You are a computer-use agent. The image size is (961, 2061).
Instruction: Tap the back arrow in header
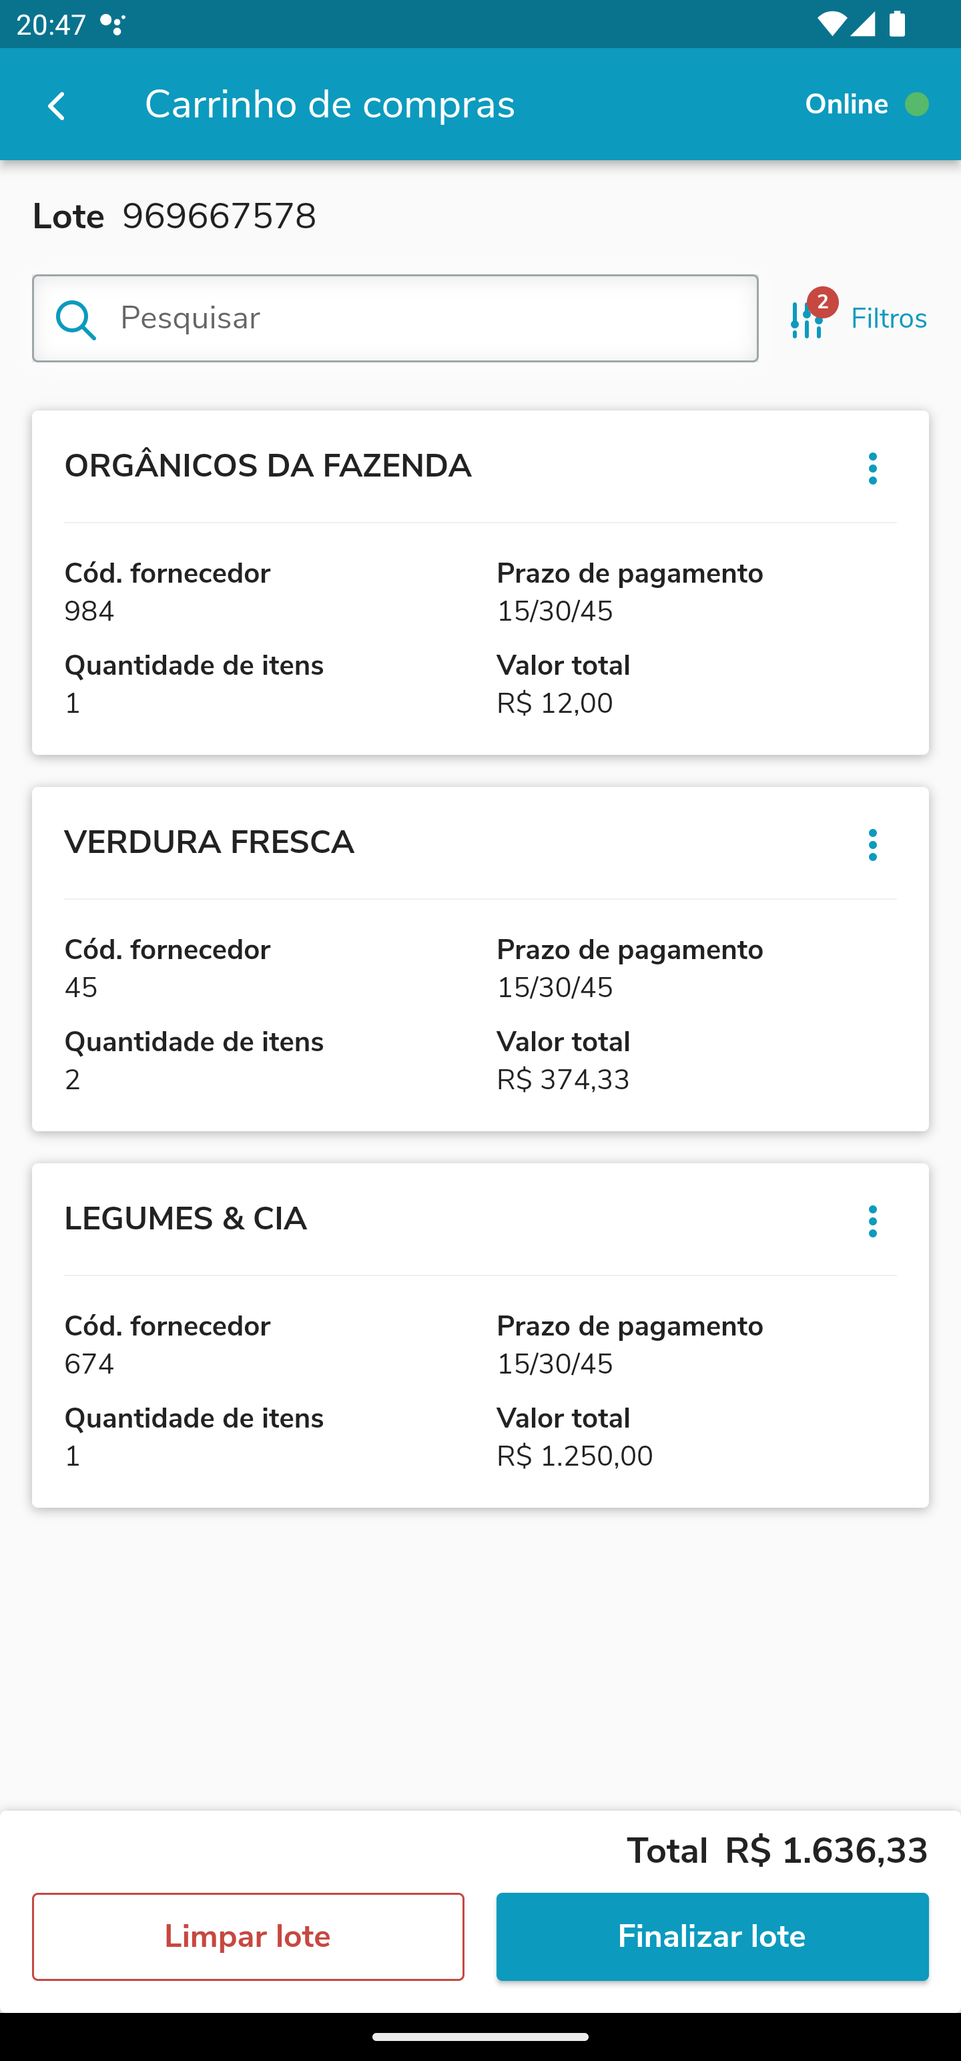click(56, 105)
